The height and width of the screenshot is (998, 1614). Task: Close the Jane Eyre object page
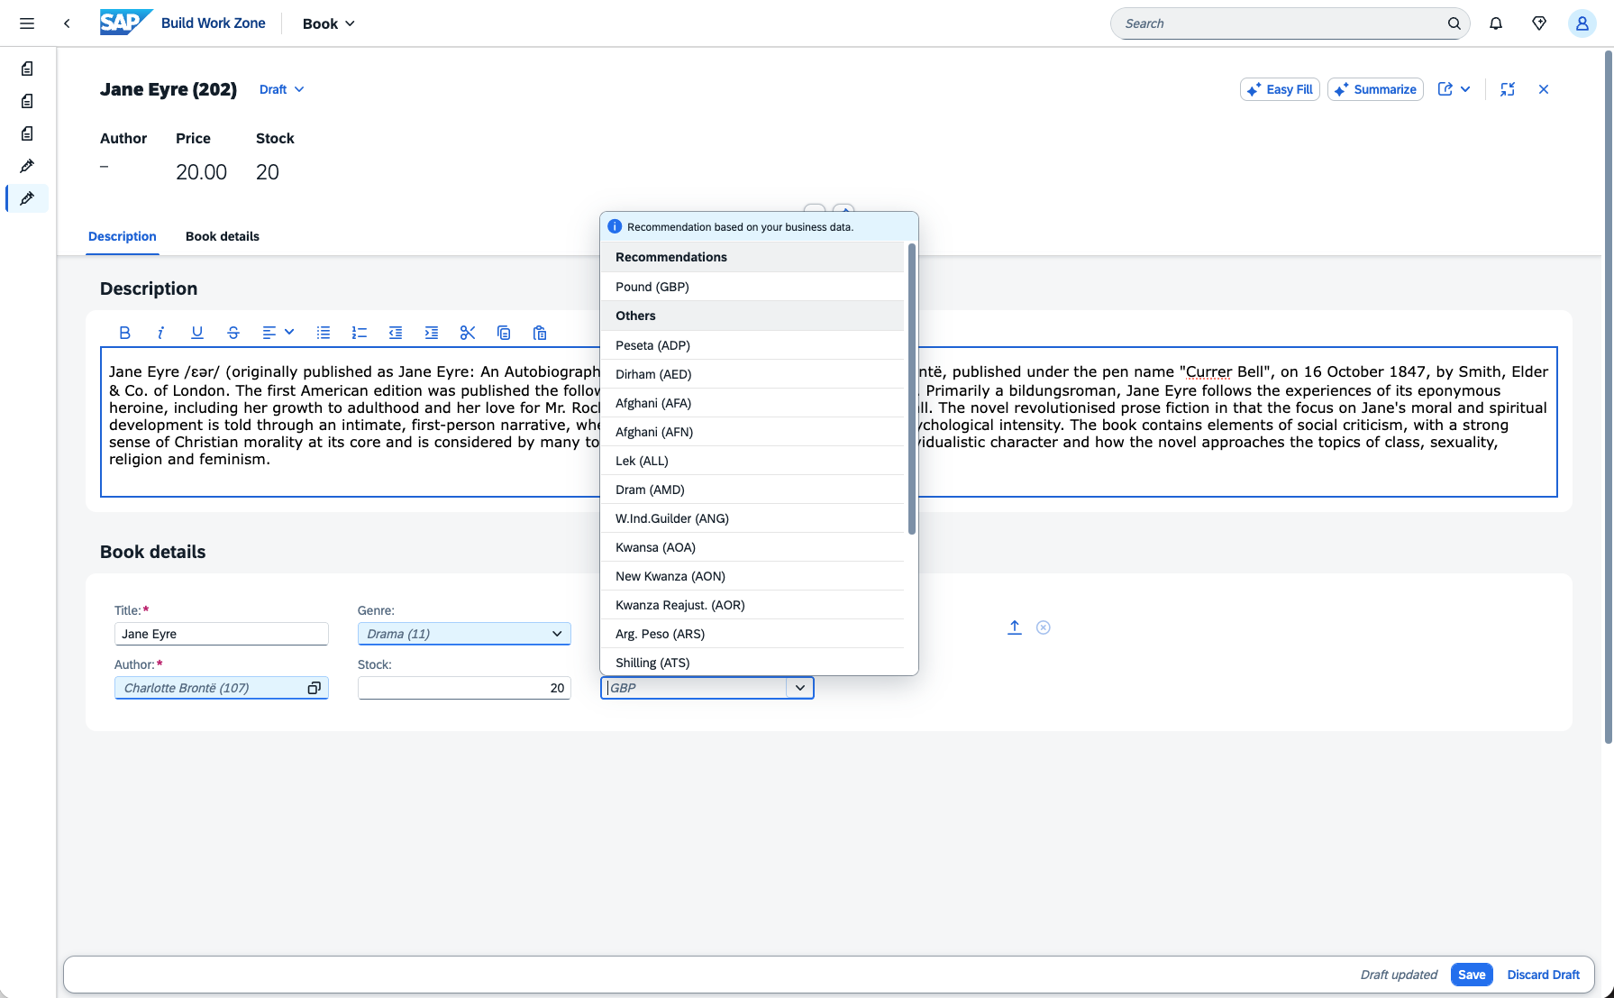(x=1544, y=89)
